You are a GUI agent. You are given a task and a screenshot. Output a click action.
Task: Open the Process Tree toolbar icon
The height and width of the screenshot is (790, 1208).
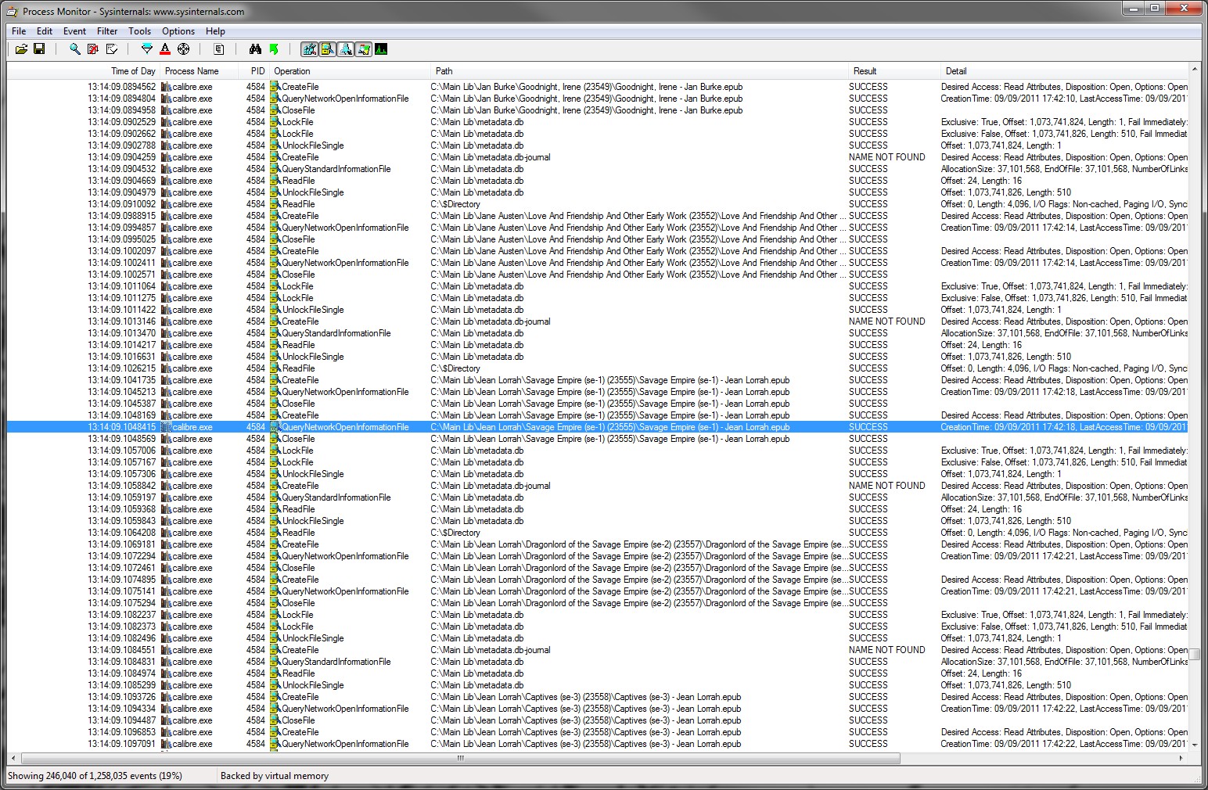(x=219, y=49)
